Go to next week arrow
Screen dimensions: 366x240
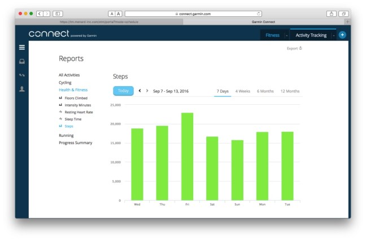tap(147, 91)
